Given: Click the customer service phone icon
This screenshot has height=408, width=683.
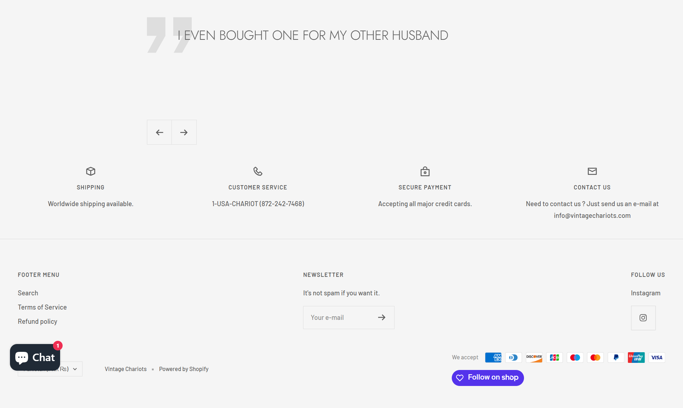Looking at the screenshot, I should click(258, 171).
